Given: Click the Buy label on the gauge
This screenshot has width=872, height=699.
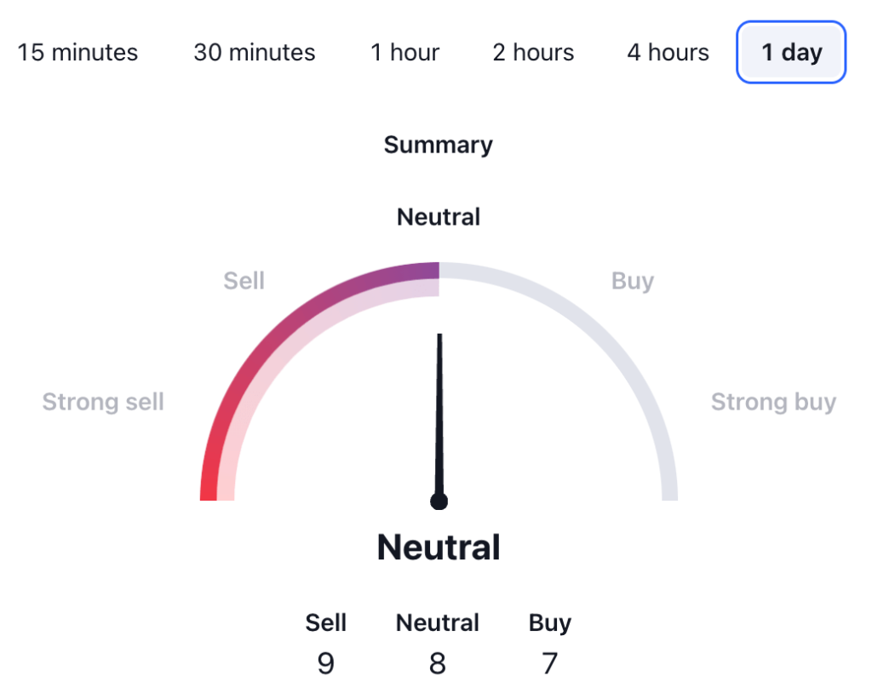Looking at the screenshot, I should pyautogui.click(x=633, y=281).
